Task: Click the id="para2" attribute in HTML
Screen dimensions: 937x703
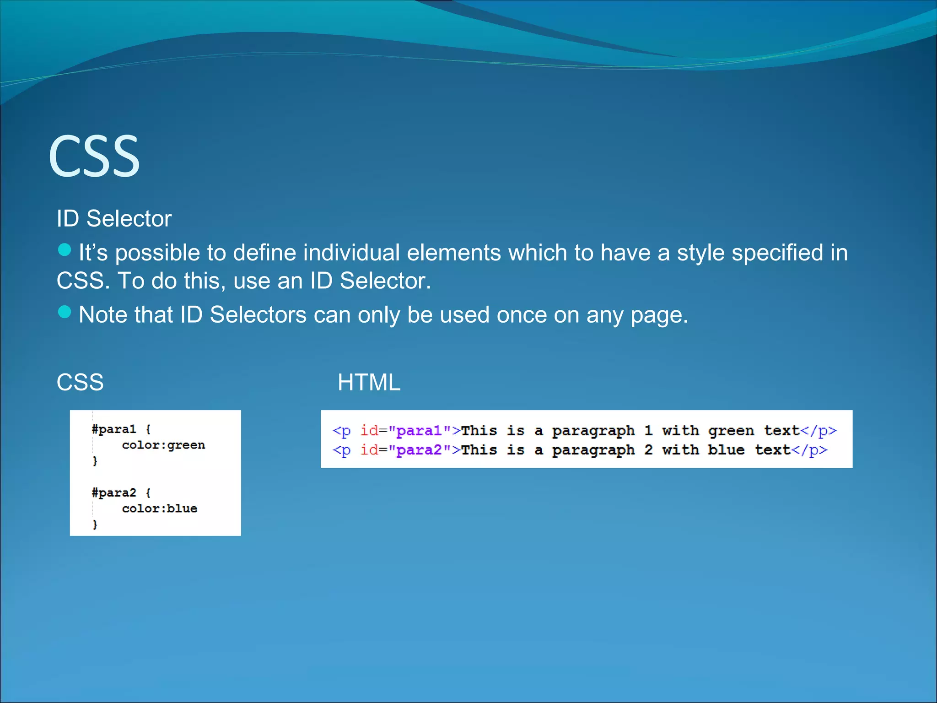Action: tap(405, 450)
